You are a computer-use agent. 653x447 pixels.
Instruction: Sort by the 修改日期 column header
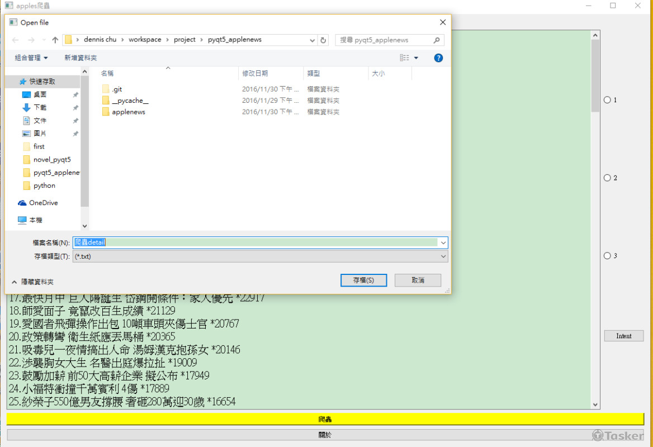[x=255, y=73]
